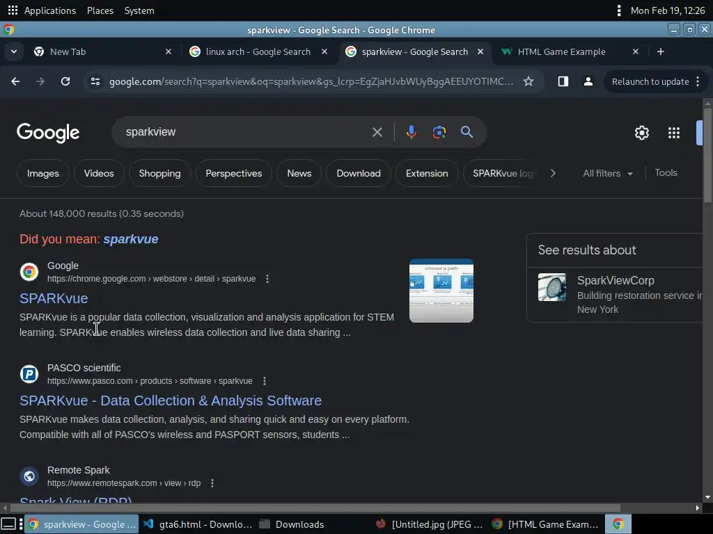The height and width of the screenshot is (534, 713).
Task: Switch to Downloads folder in taskbar
Action: click(x=292, y=524)
